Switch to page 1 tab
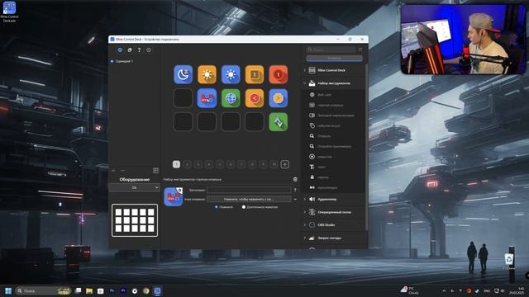This screenshot has height=297, width=529. [x=176, y=164]
